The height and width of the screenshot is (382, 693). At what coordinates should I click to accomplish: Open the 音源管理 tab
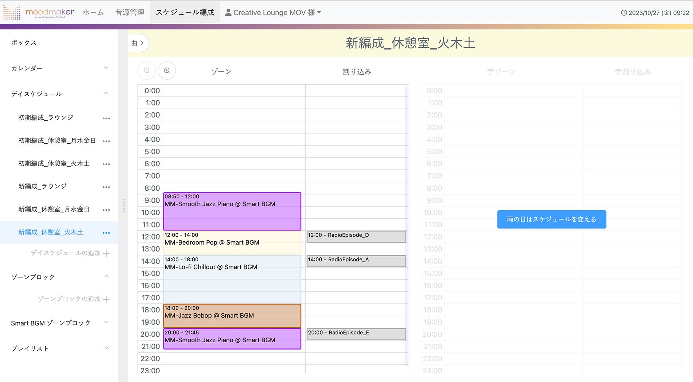(x=130, y=12)
